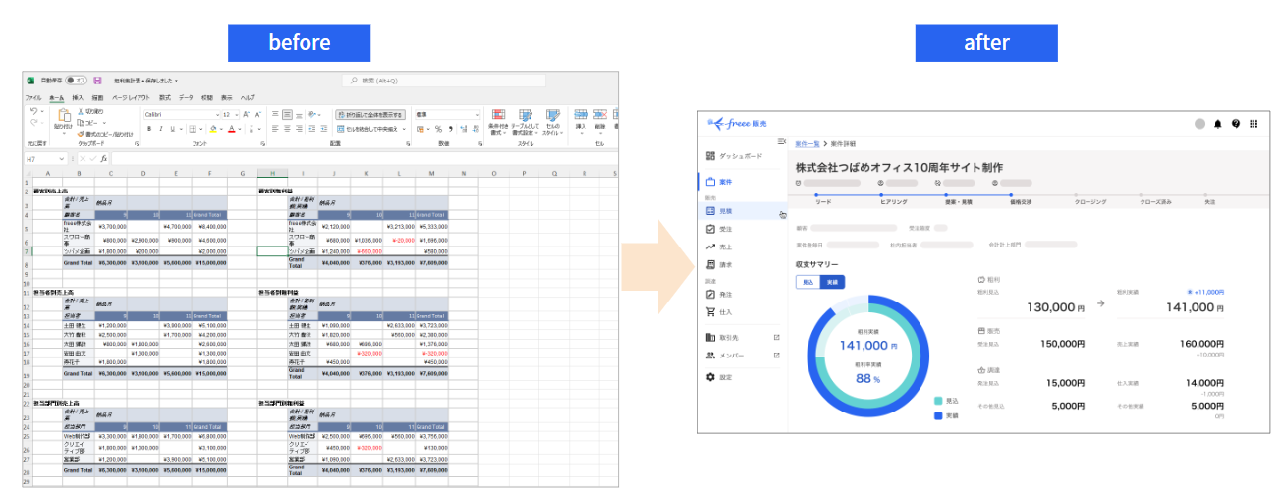Click the Excel save disk icon

pos(97,81)
